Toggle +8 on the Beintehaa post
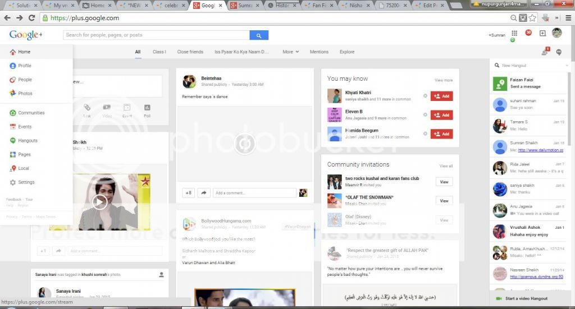The image size is (575, 309). [x=188, y=193]
